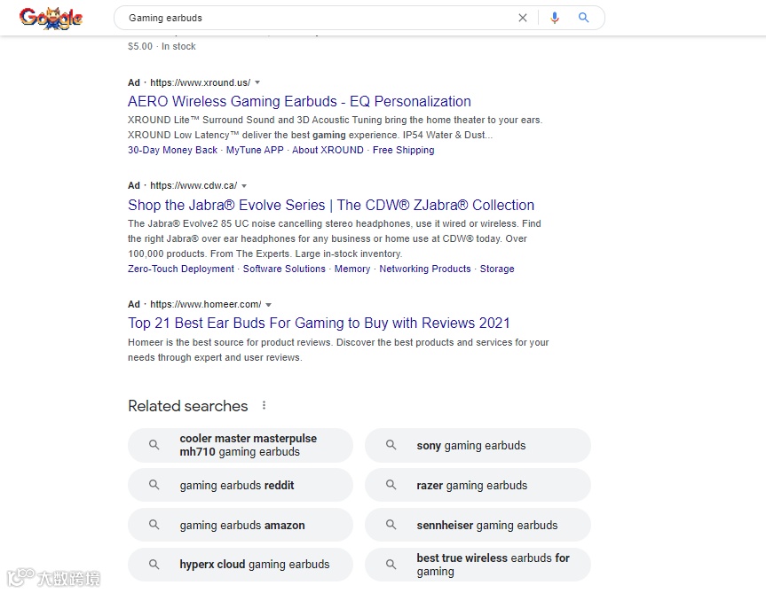The width and height of the screenshot is (766, 593).
Task: Open AERO Wireless Gaming Earbuds ad link
Action: 299,101
